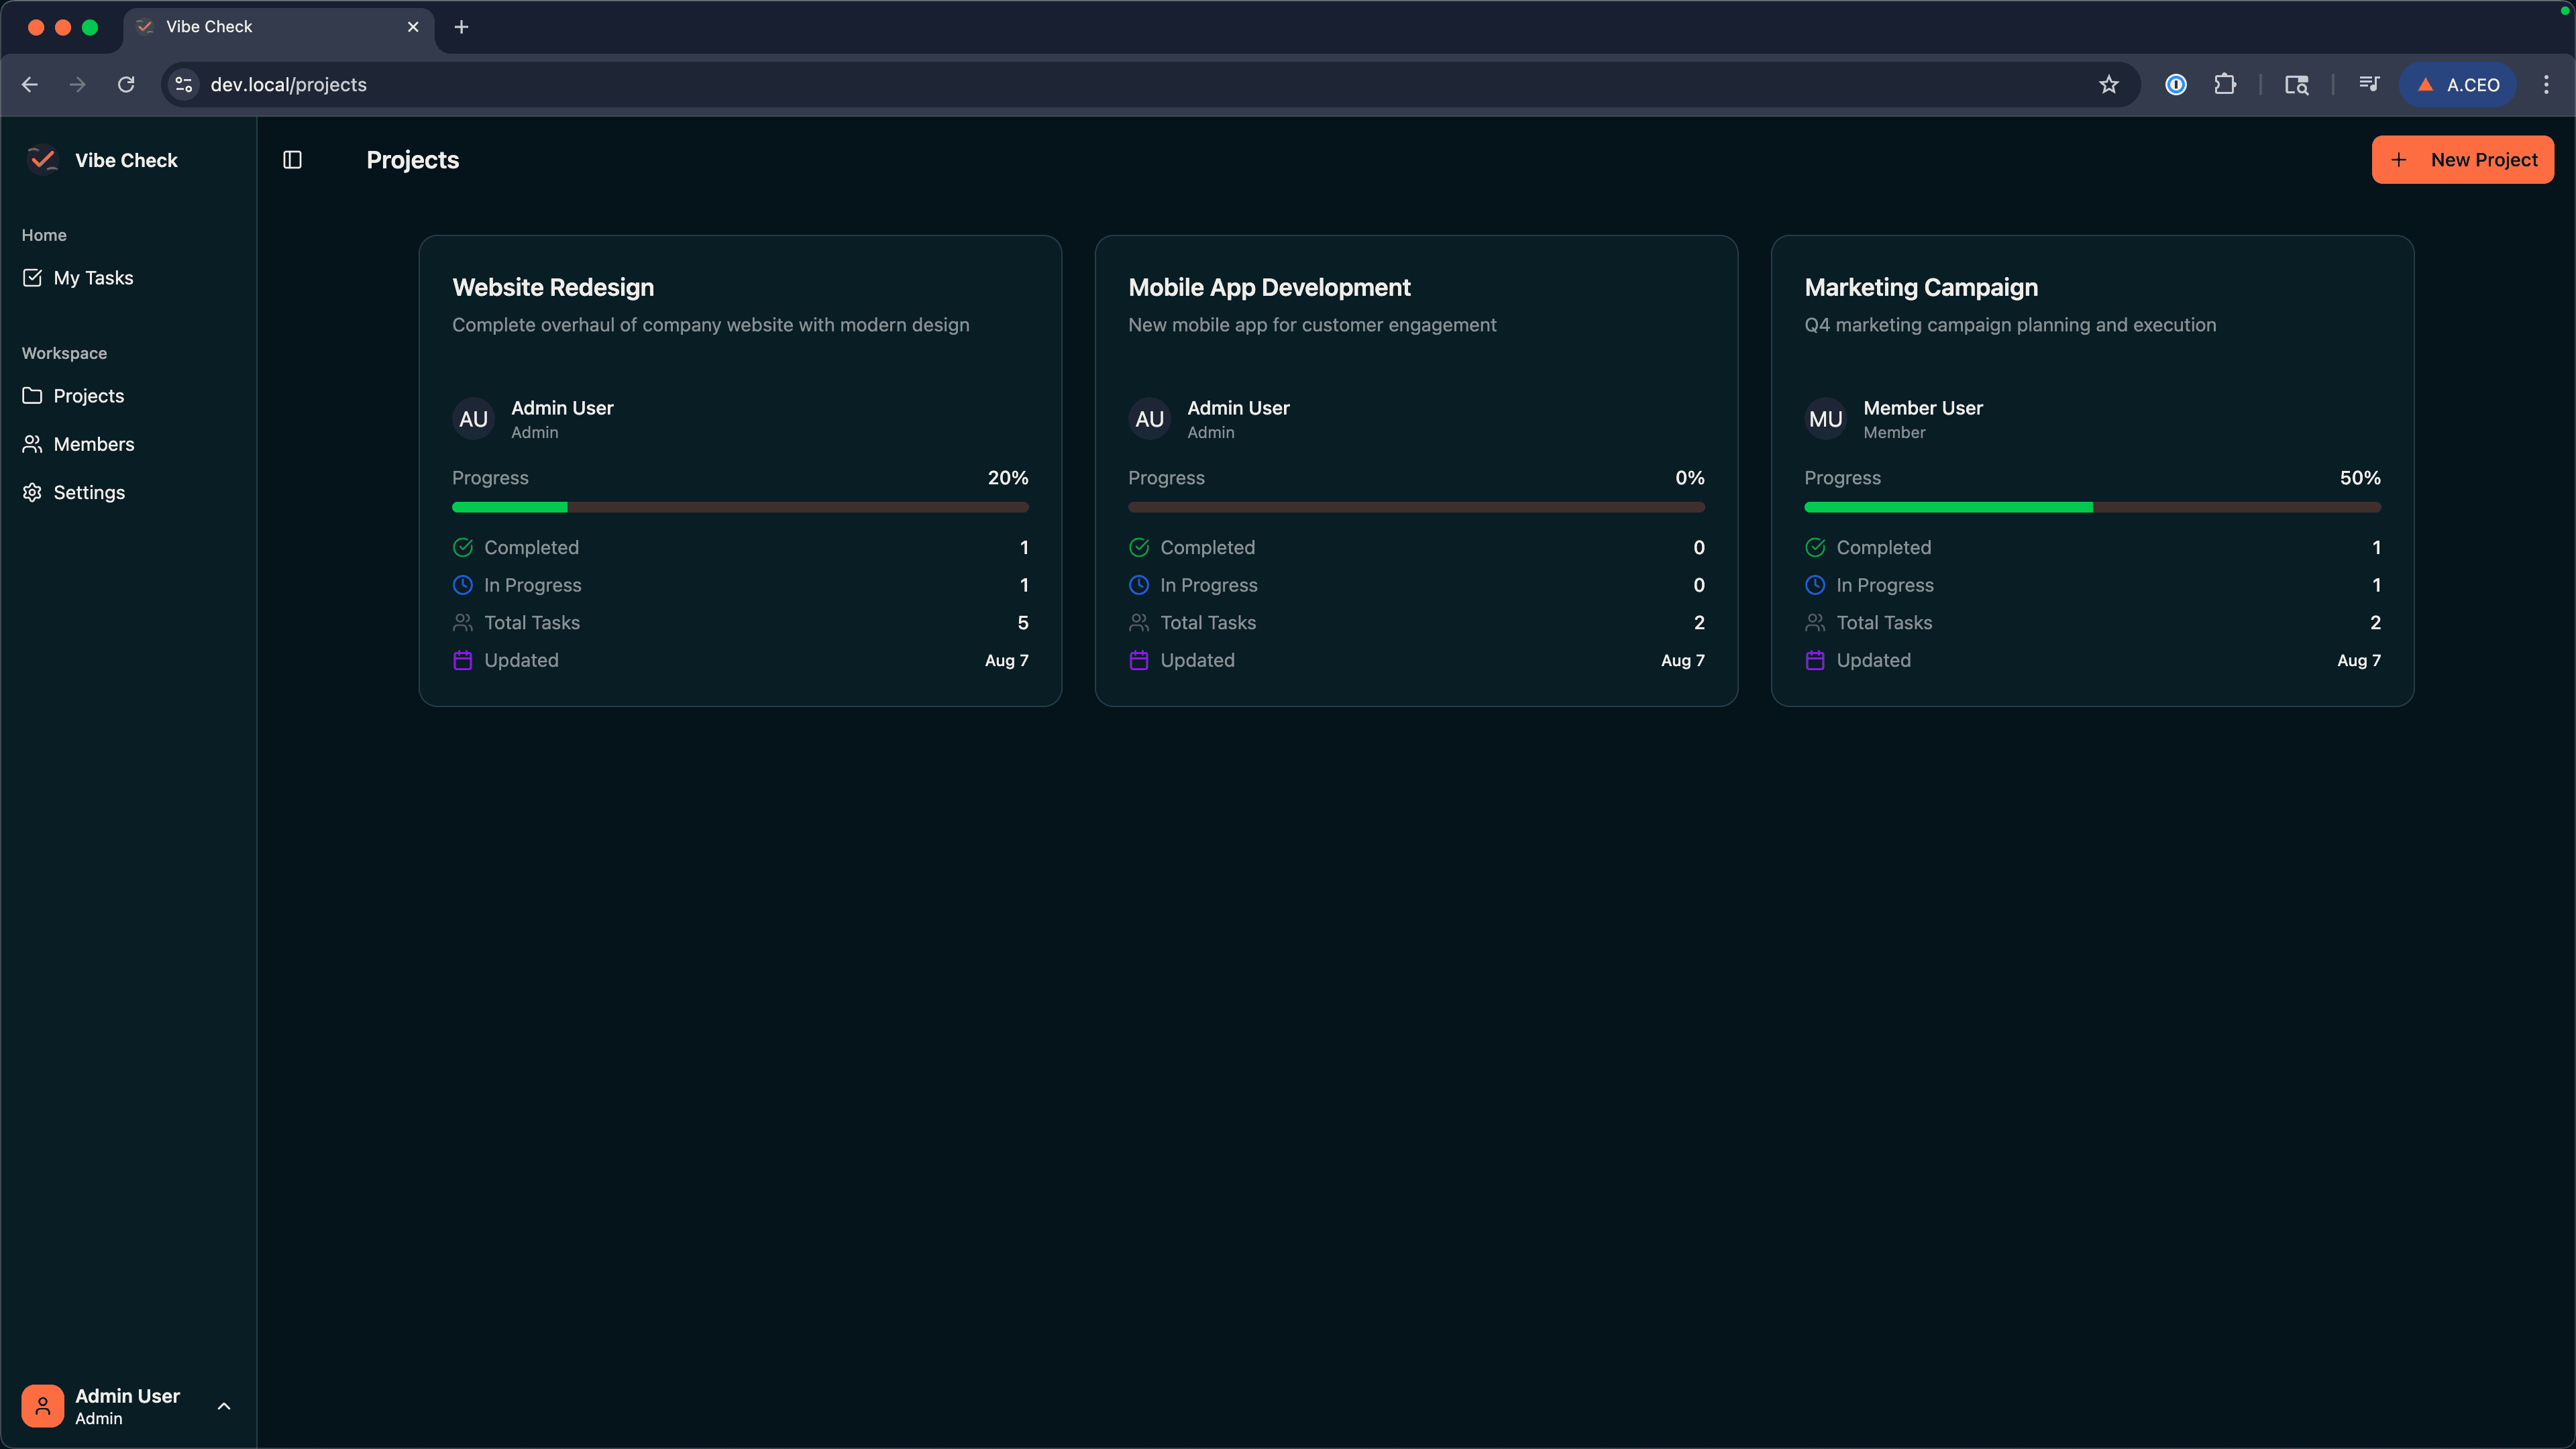
Task: Click the '20%' progress value
Action: pos(1008,478)
